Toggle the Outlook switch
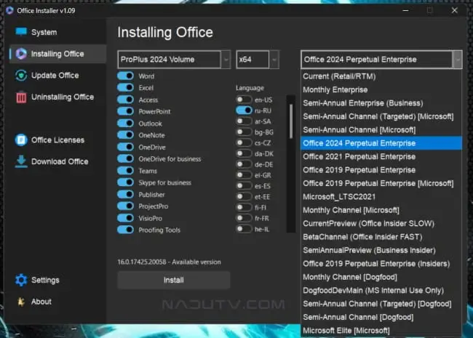This screenshot has width=473, height=338. [x=125, y=124]
